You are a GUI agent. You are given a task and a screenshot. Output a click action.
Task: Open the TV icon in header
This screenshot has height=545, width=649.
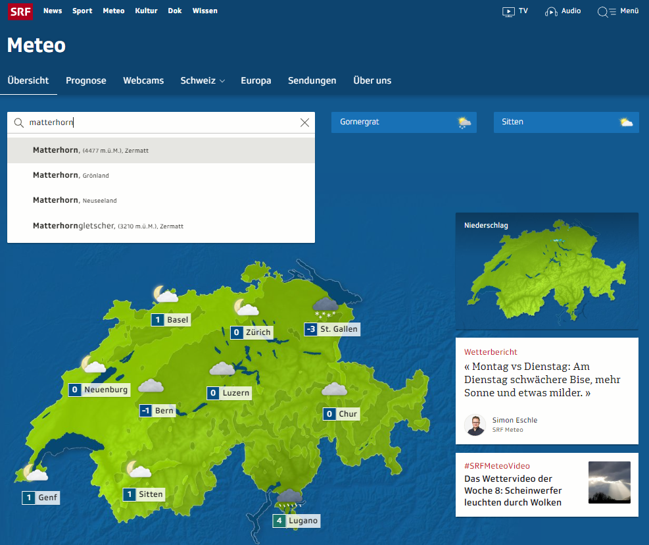tap(508, 12)
